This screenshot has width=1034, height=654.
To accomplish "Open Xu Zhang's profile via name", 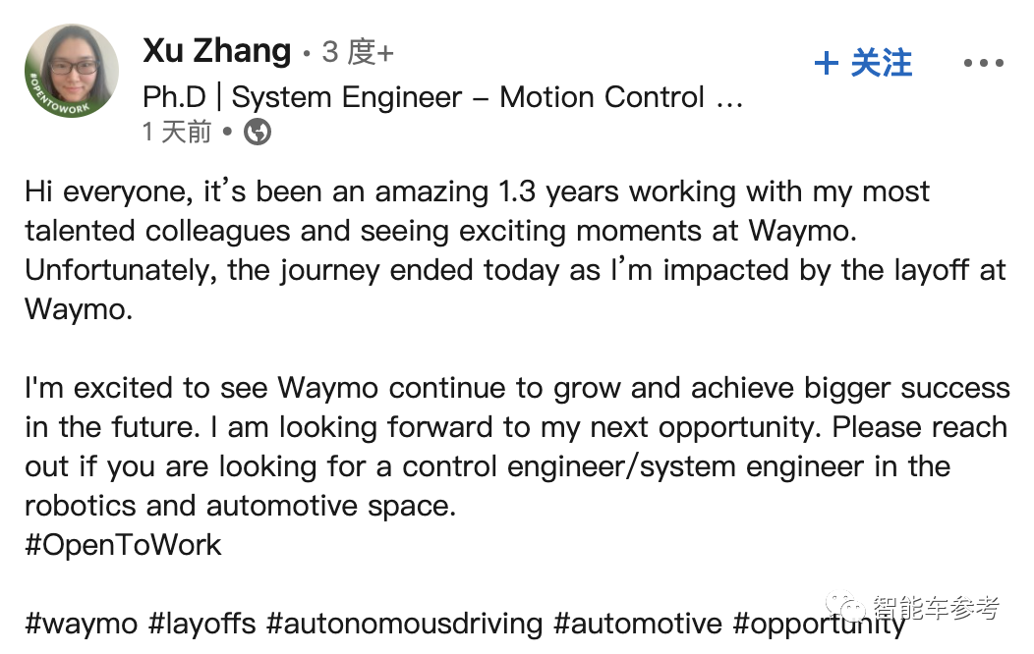I will point(217,51).
